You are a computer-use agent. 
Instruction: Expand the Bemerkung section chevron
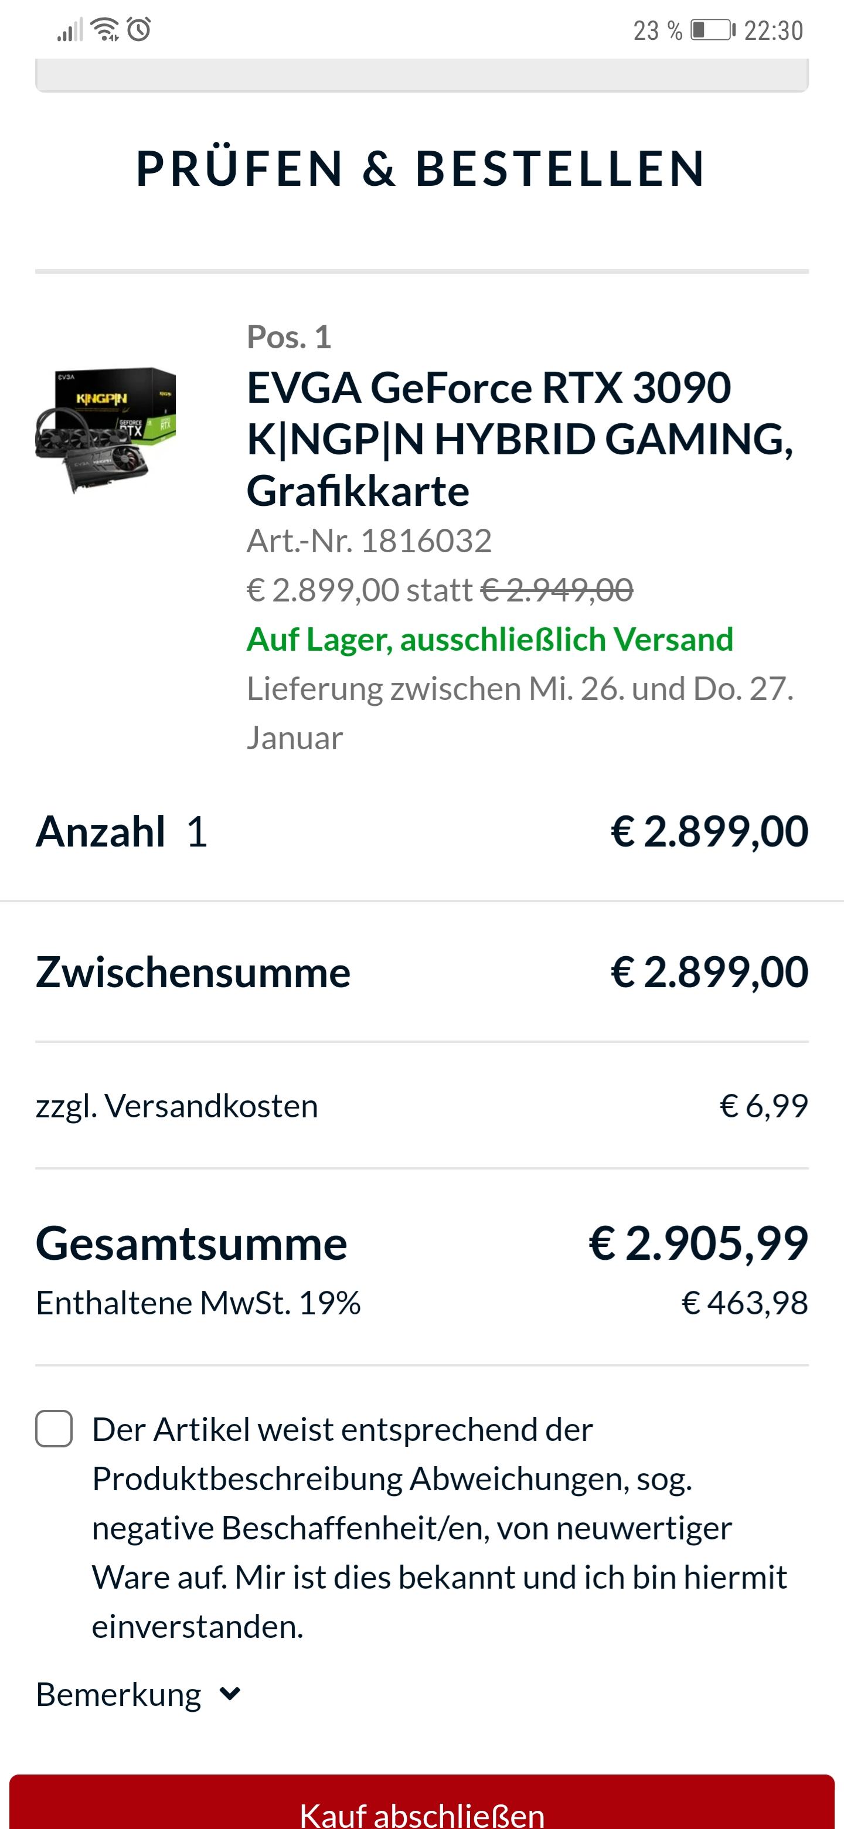(x=230, y=1695)
